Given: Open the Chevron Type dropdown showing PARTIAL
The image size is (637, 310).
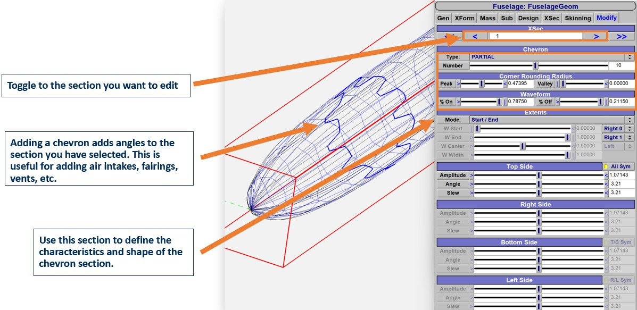Looking at the screenshot, I should 551,57.
